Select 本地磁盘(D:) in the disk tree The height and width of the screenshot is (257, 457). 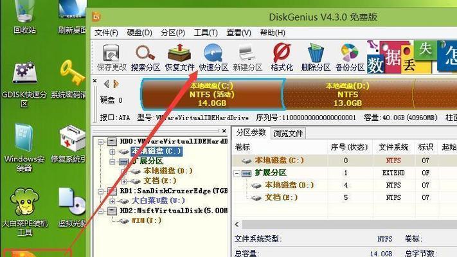pos(168,171)
